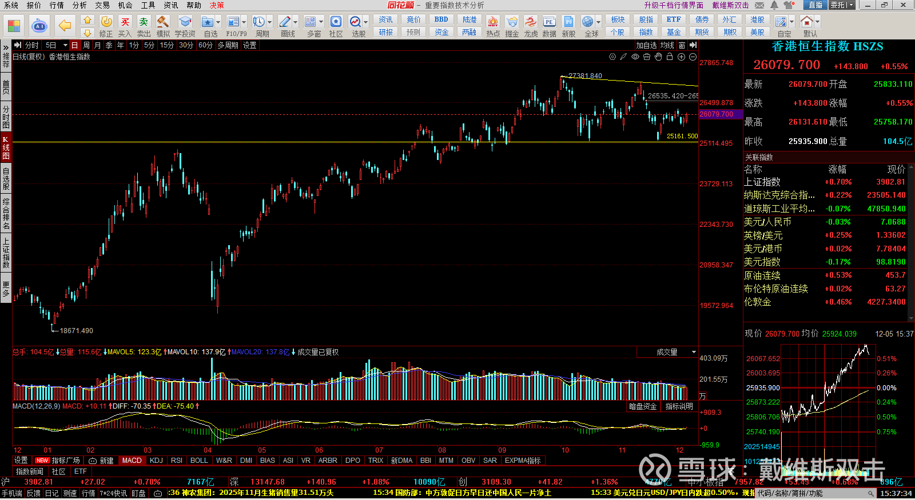The width and height of the screenshot is (915, 500).
Task: Switch chart to 月 (monthly) period
Action: 97,45
